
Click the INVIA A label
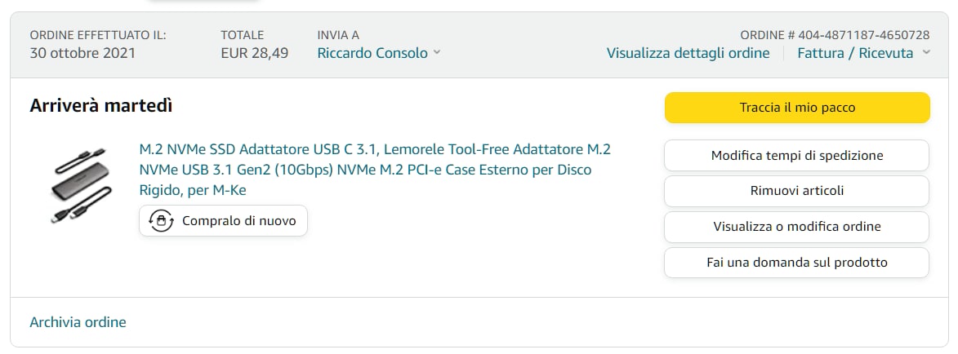pos(338,35)
